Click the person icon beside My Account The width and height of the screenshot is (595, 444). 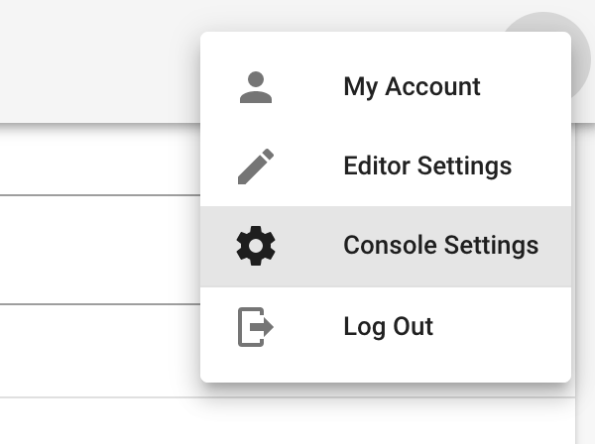[256, 87]
